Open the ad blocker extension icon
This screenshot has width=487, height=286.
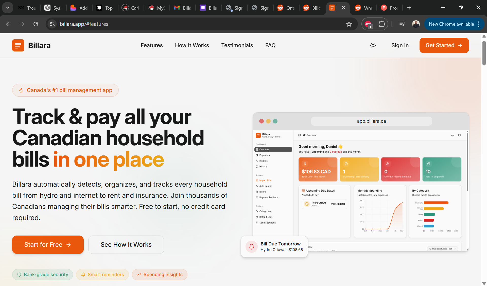368,24
